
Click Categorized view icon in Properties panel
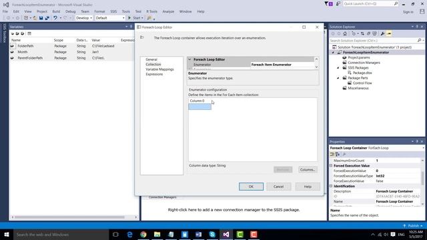(332, 154)
